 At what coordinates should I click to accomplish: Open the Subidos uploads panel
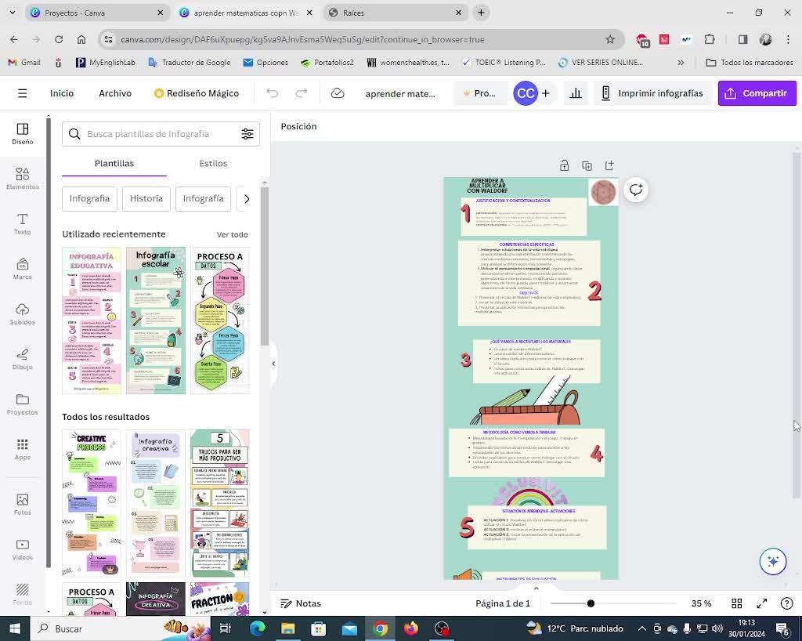click(23, 314)
